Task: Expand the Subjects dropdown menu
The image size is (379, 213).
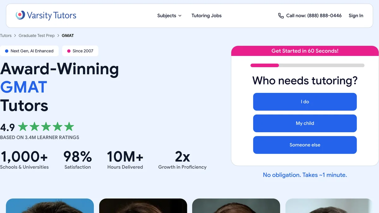Action: (169, 15)
